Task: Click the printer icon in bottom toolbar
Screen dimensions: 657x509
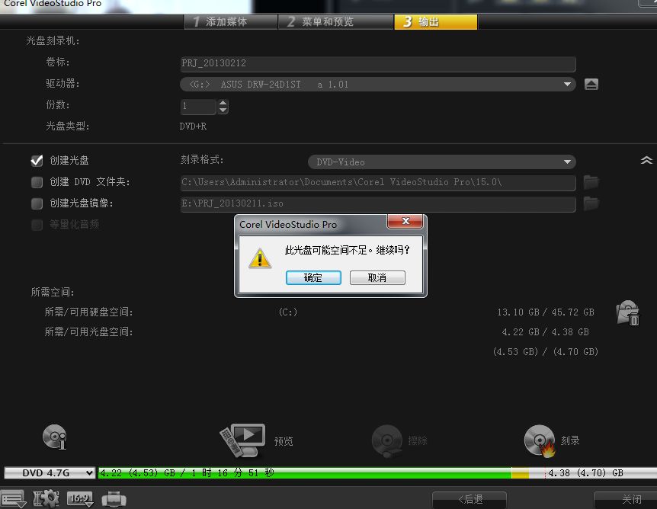Action: (114, 499)
